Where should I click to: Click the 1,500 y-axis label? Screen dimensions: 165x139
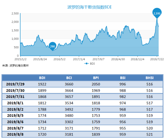coord(15,30)
